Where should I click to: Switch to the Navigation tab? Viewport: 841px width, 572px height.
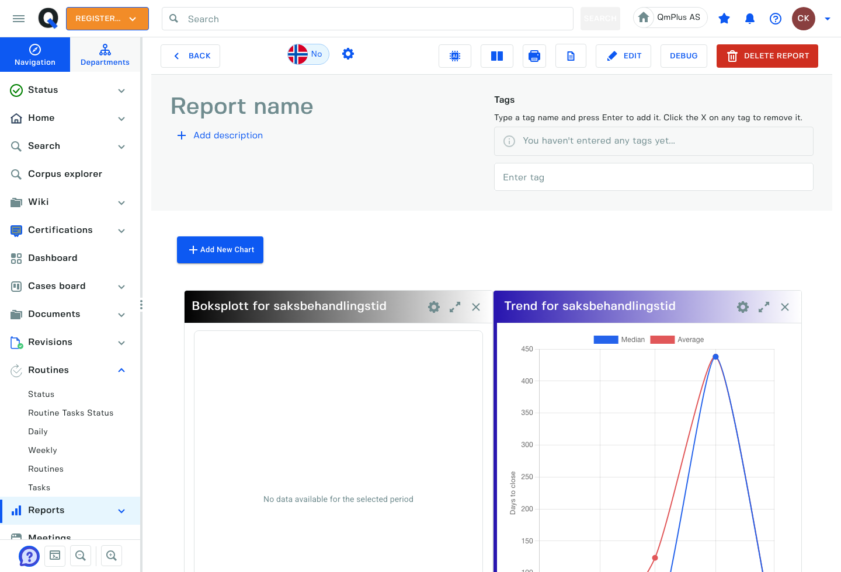pos(35,55)
